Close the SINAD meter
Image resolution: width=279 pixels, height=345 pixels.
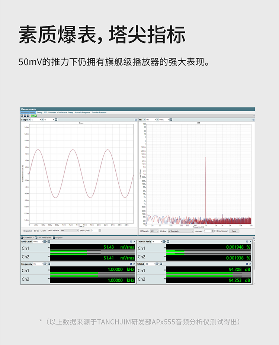(x=250, y=264)
